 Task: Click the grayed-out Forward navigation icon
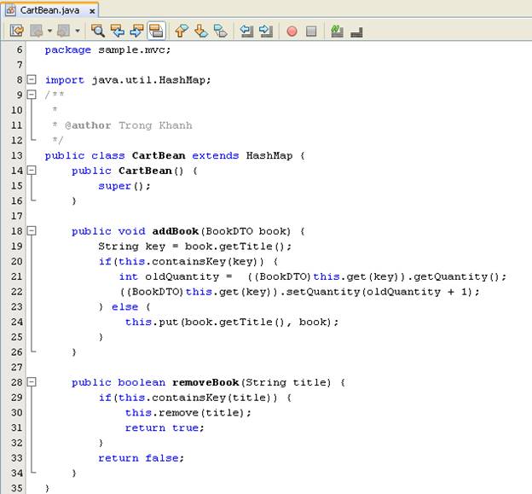63,31
